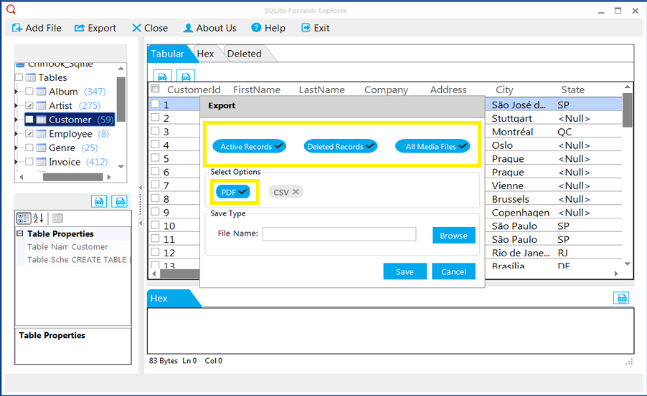Check the checkbox for row 2

(155, 117)
